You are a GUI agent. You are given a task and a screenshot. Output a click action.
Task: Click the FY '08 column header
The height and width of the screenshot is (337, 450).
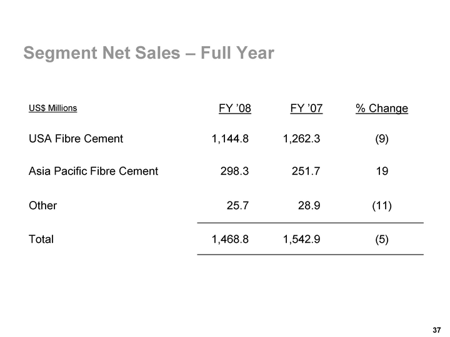click(x=234, y=109)
